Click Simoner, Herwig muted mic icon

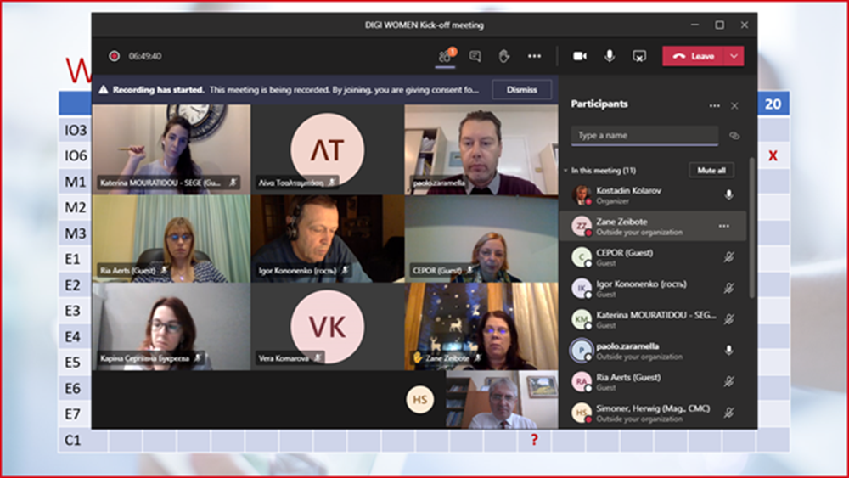pyautogui.click(x=728, y=413)
